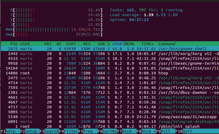The width and height of the screenshot is (219, 134).
Task: Select the htop process owned by root
Action: pyautogui.click(x=108, y=73)
